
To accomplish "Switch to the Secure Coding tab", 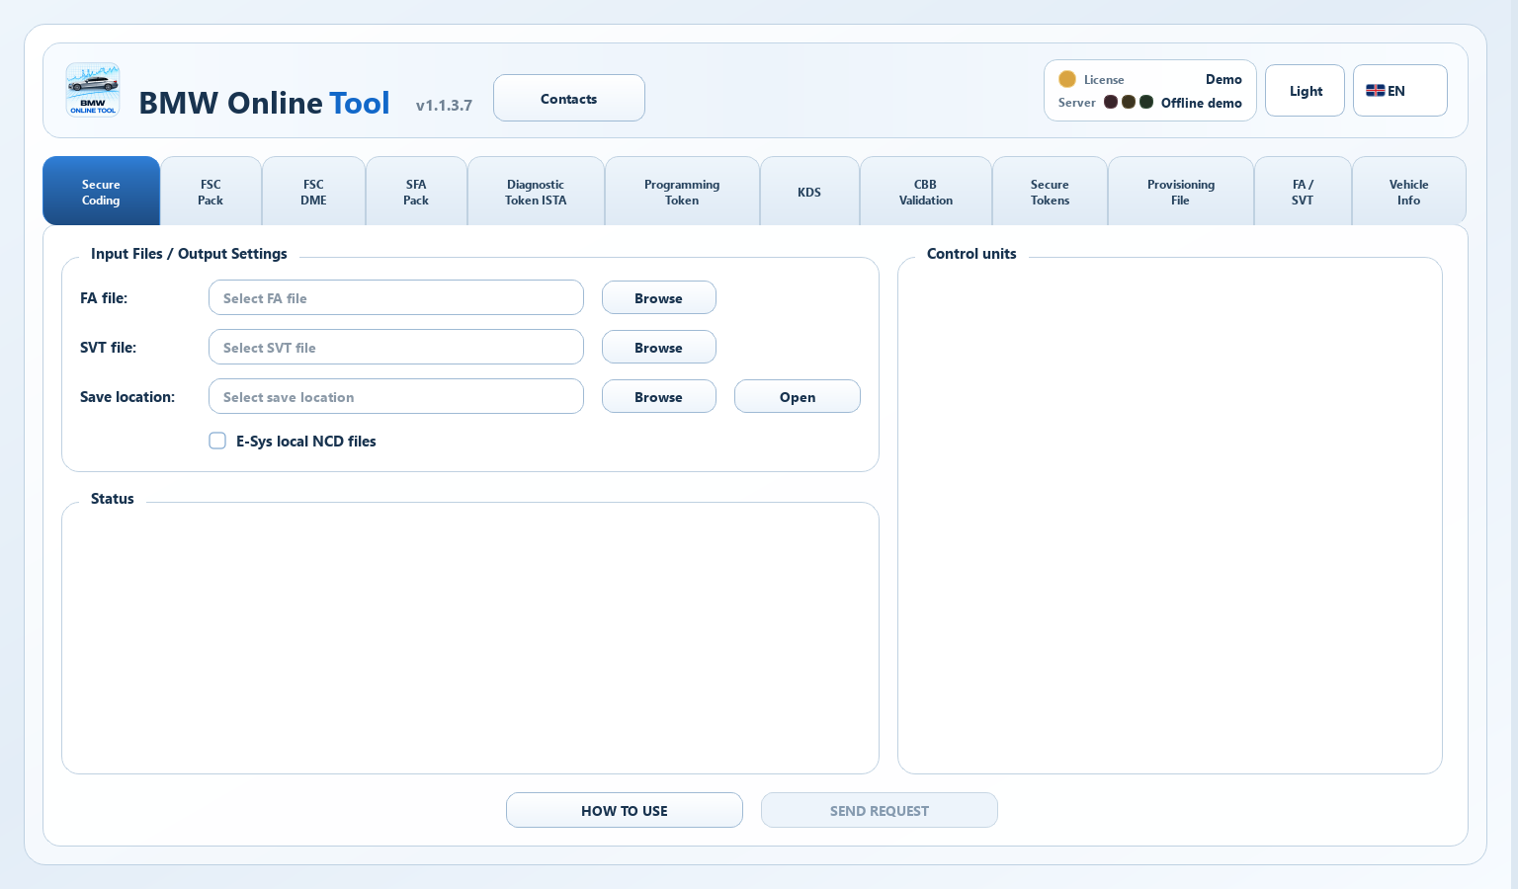I will (x=101, y=192).
